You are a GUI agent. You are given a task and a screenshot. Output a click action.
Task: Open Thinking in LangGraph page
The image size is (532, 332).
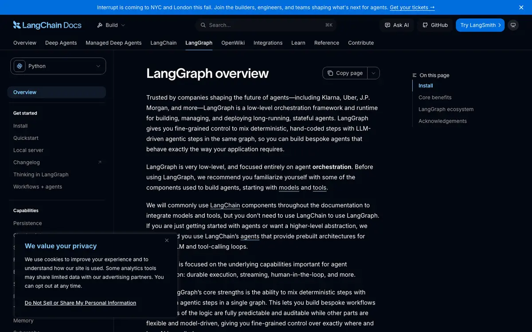coord(41,174)
